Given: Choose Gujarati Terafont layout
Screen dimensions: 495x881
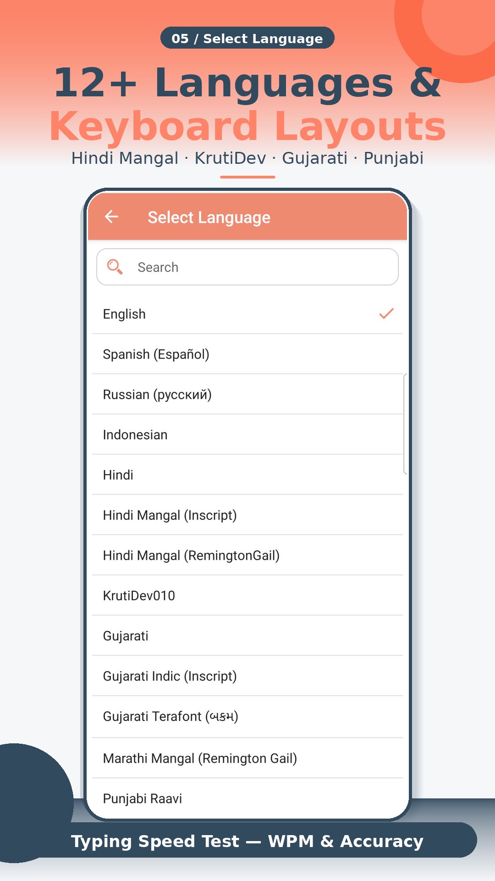Looking at the screenshot, I should click(x=247, y=717).
